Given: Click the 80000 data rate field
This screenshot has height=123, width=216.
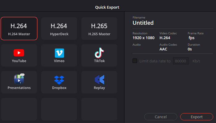Looking at the screenshot, I should click(181, 61).
